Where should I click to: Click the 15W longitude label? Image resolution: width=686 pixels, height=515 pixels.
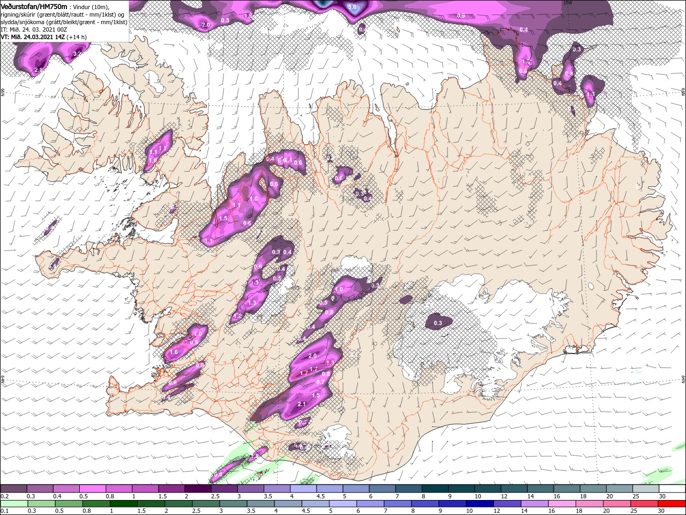[x=568, y=3]
